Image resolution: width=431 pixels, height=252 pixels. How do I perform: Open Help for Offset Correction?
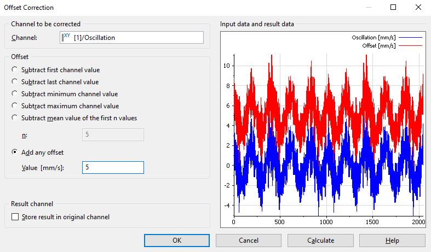(392, 241)
